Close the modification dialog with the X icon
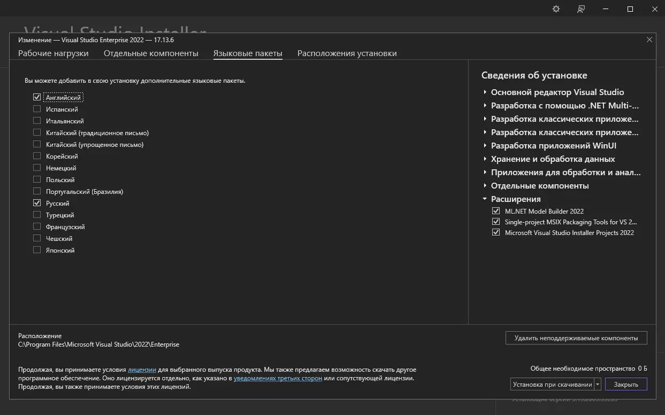The height and width of the screenshot is (415, 665). tap(649, 40)
